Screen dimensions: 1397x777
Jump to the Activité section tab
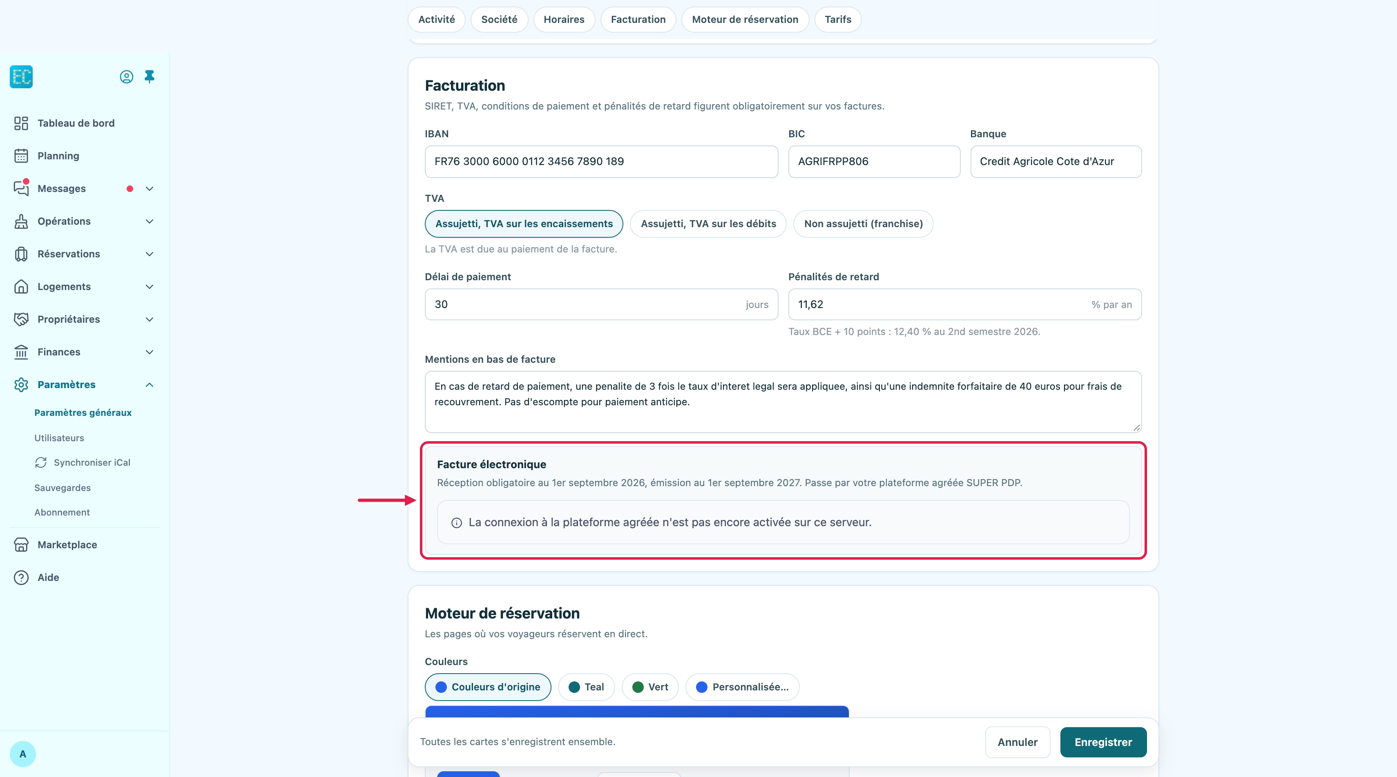coord(437,20)
